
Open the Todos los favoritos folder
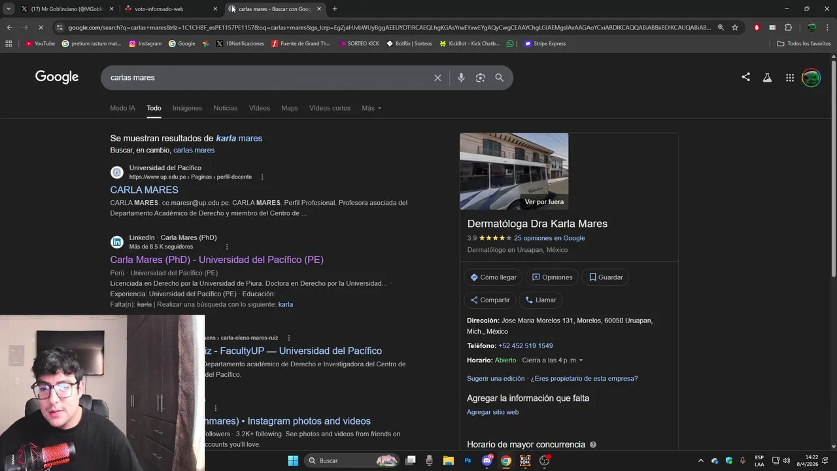pos(804,44)
